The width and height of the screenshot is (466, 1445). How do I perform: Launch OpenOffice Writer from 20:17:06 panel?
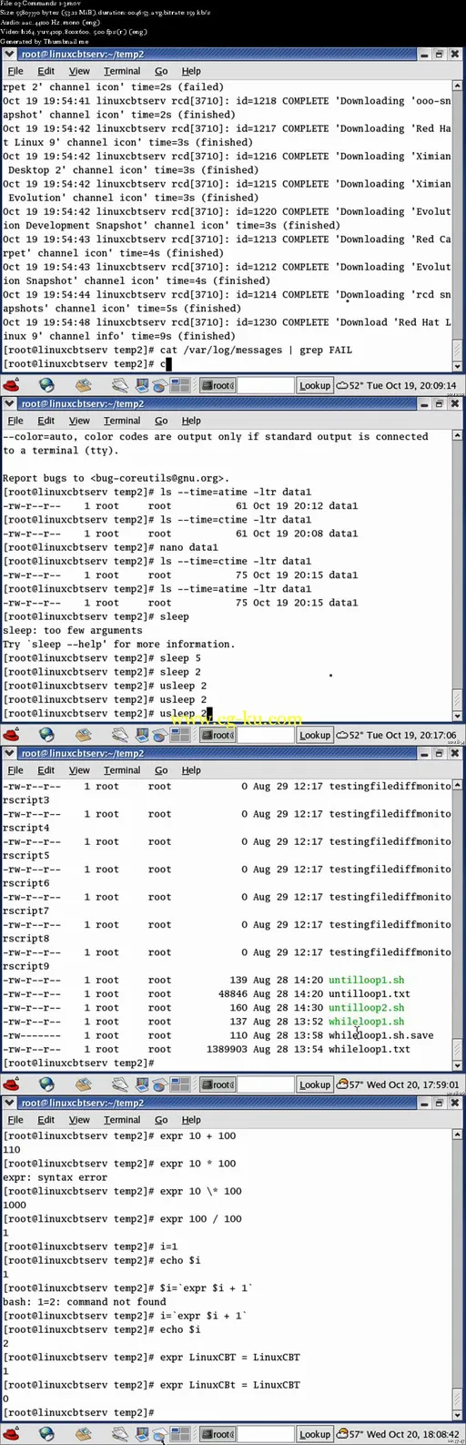(x=119, y=735)
